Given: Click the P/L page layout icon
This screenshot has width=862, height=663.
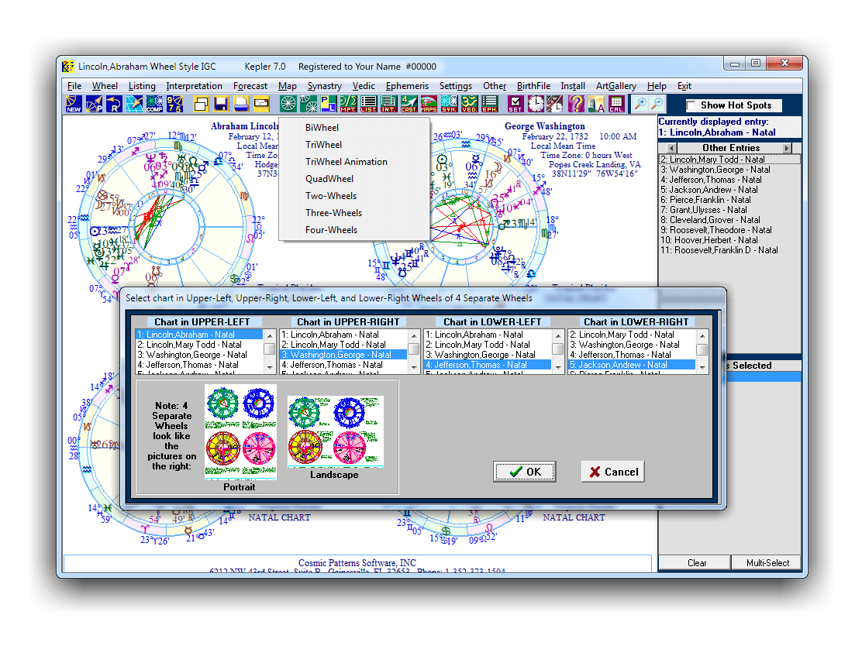Looking at the screenshot, I should click(328, 104).
